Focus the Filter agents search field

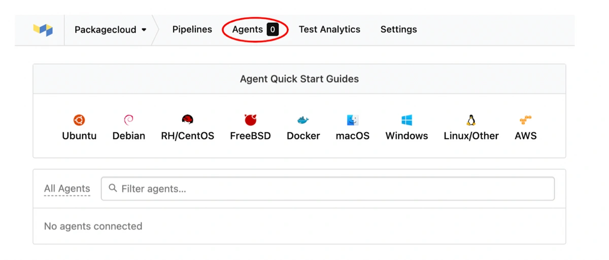point(328,189)
